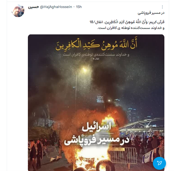
Task: Open the three-dot more options menu
Action: point(162,7)
